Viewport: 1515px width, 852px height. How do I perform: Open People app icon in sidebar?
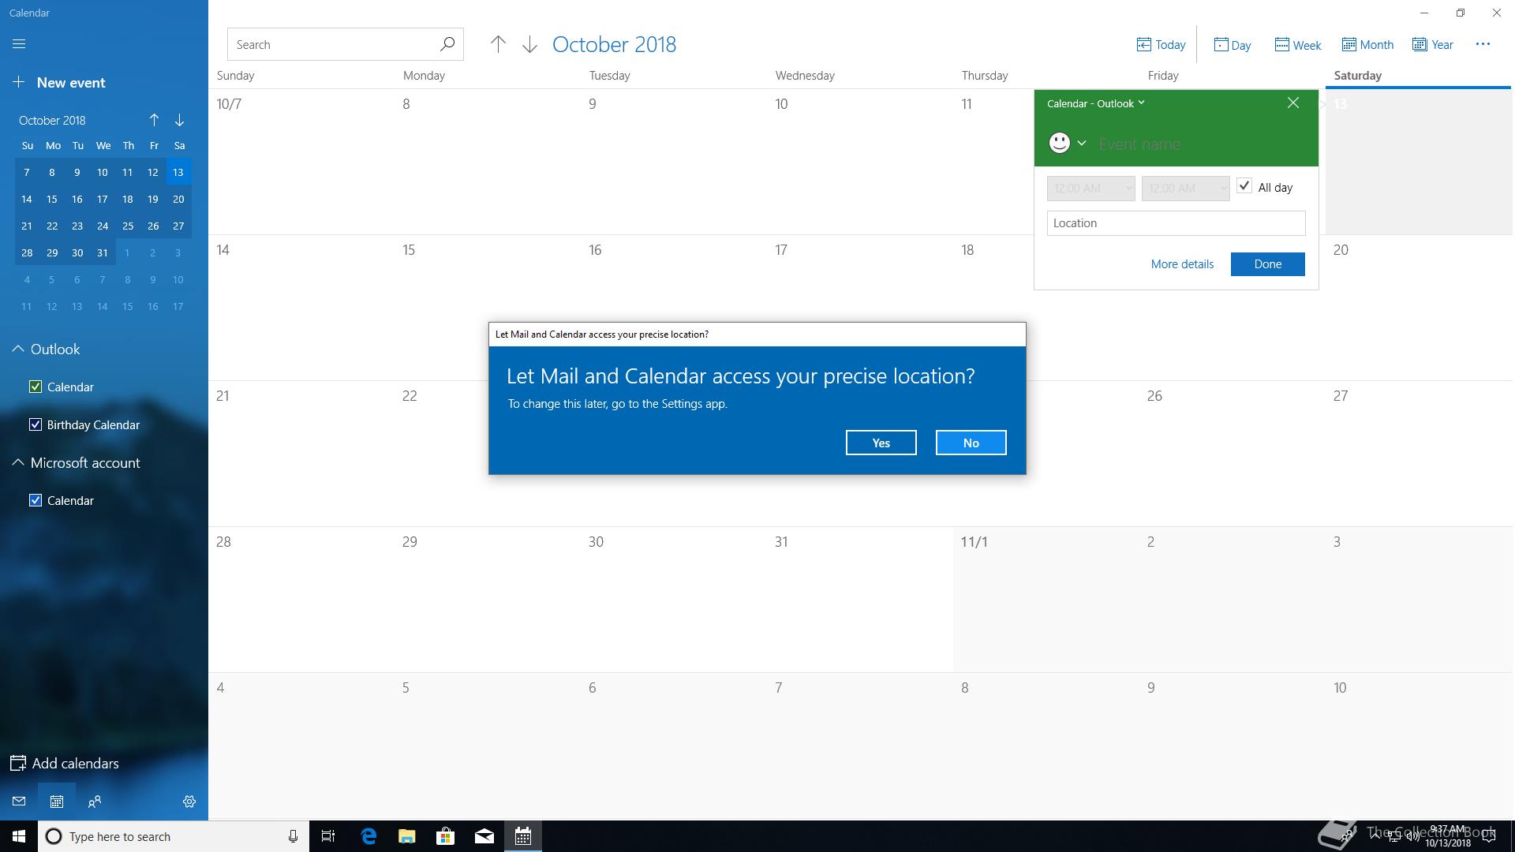click(95, 802)
